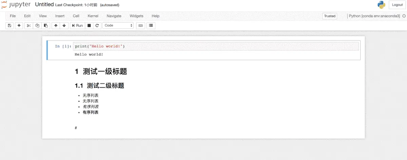
Task: Open the Widgets menu
Action: (x=136, y=16)
